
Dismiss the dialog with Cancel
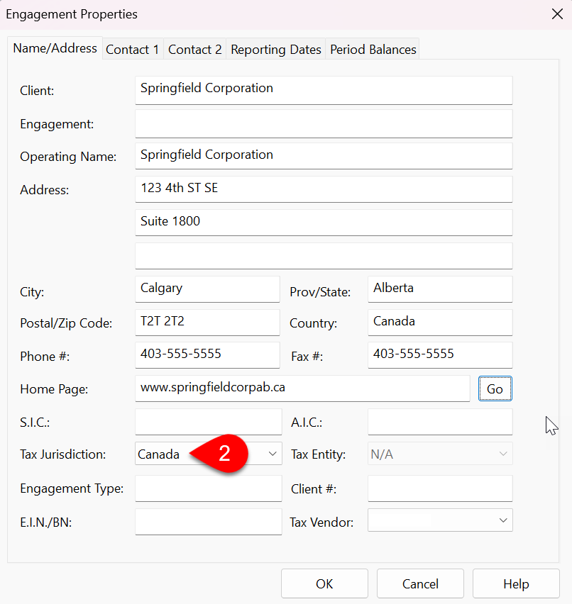pyautogui.click(x=419, y=583)
